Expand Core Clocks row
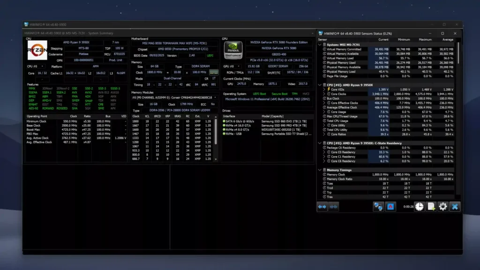 pyautogui.click(x=324, y=94)
